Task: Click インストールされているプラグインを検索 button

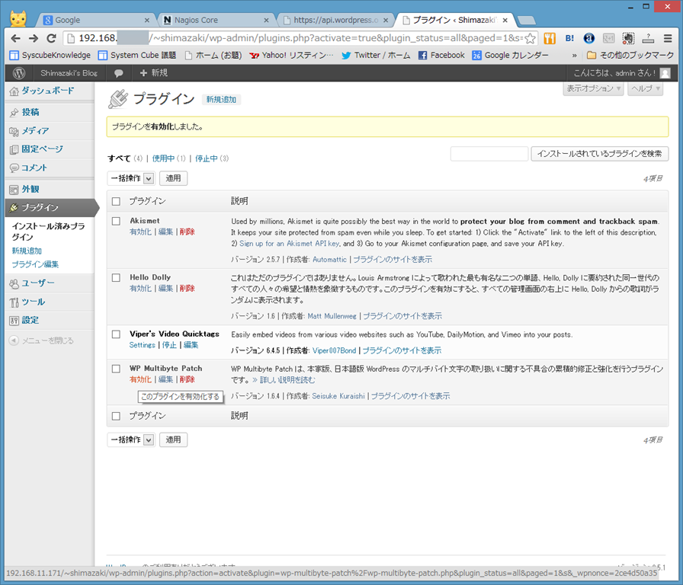Action: (x=599, y=154)
